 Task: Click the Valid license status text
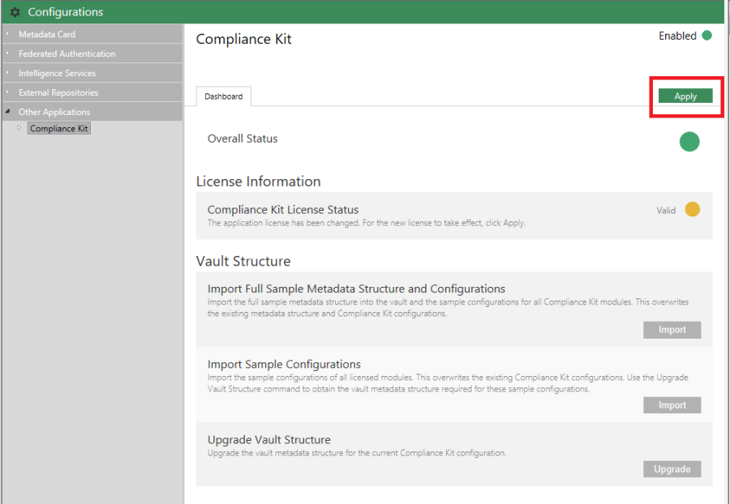coord(666,210)
